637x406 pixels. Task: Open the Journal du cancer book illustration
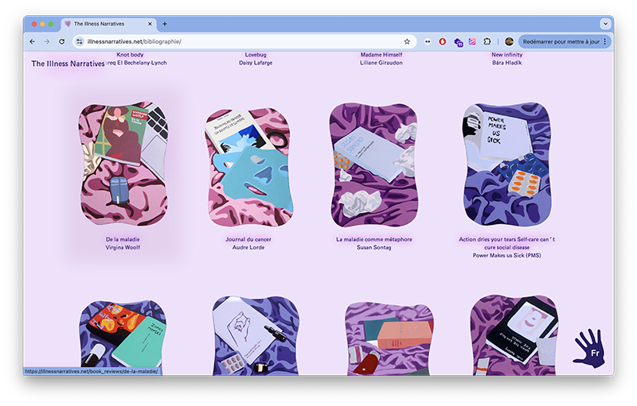pos(248,168)
